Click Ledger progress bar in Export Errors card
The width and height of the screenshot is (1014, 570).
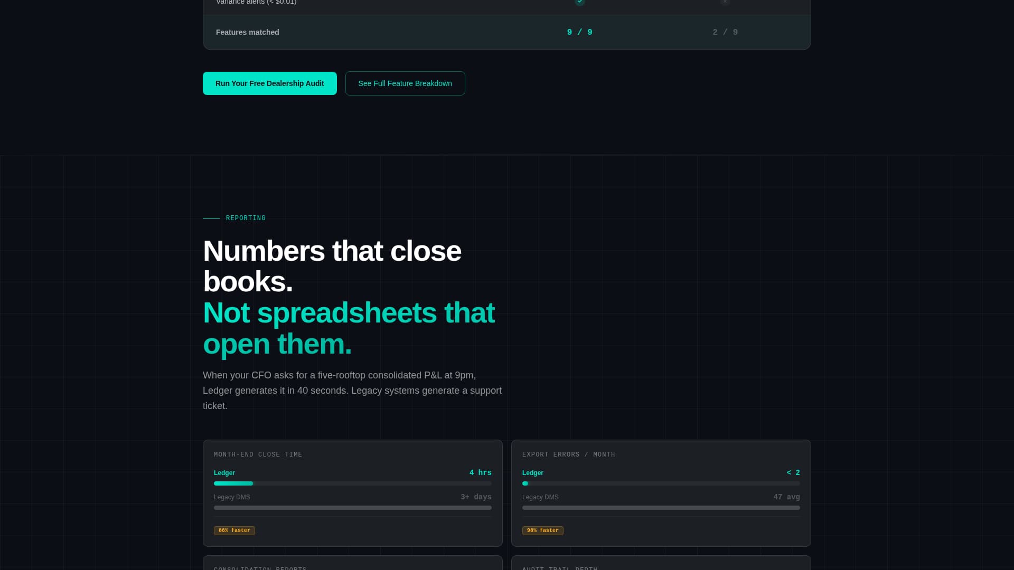coord(661,483)
